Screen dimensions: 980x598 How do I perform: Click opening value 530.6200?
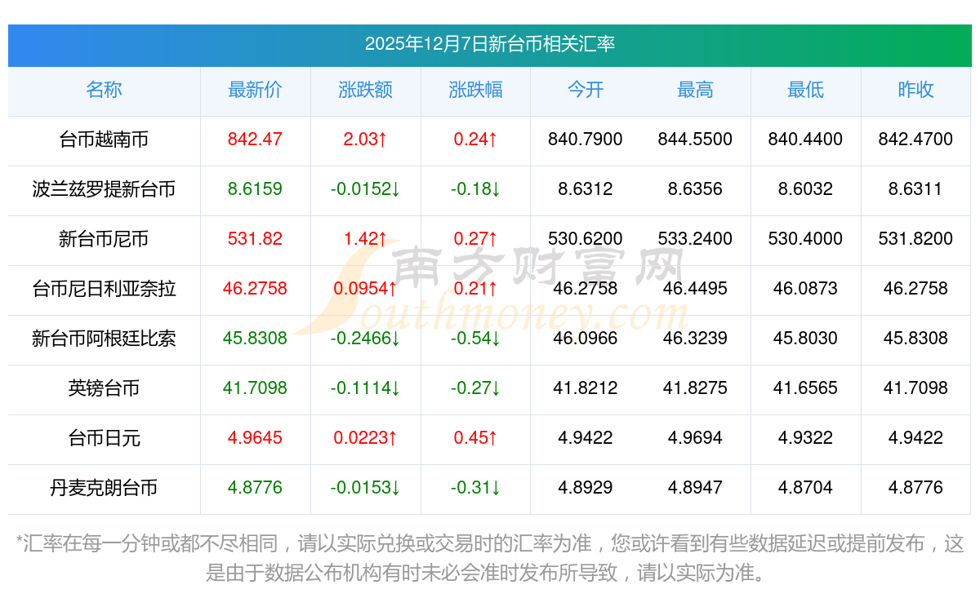point(586,239)
